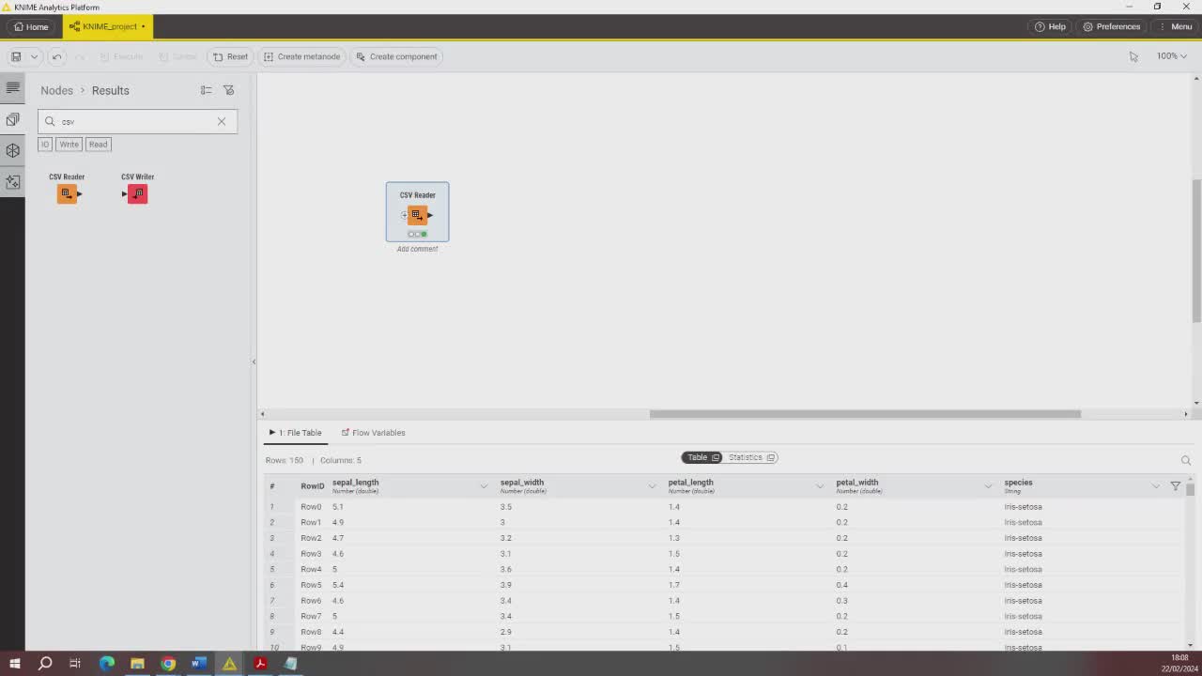Collapse the side panel with the arrow
1202x676 pixels.
coord(254,361)
